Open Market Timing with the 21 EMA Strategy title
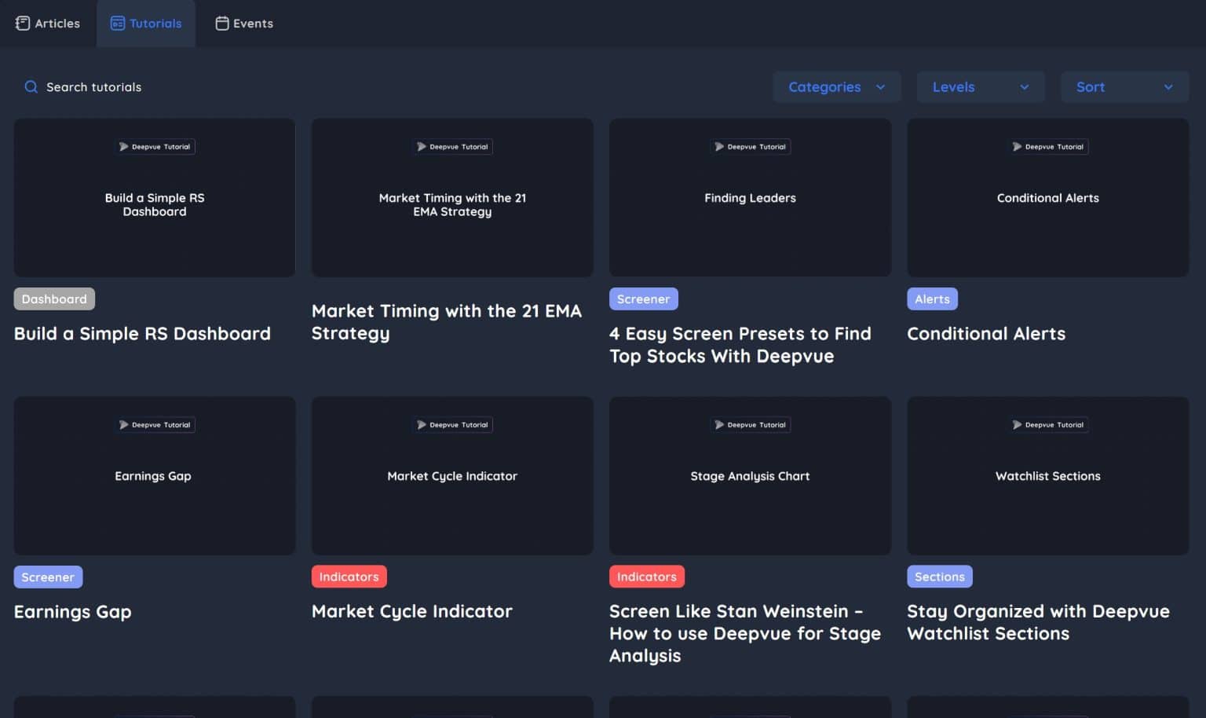This screenshot has height=718, width=1206. coord(447,322)
